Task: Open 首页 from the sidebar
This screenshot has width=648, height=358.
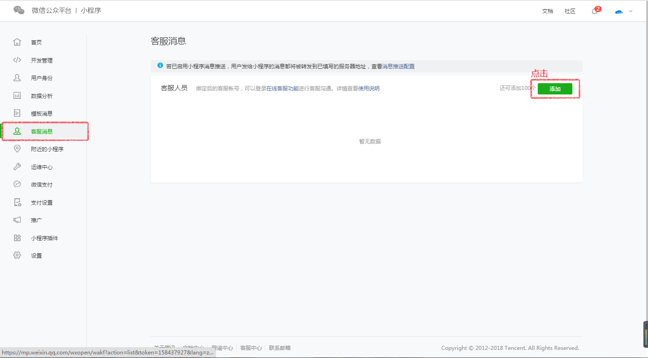Action: pos(36,42)
